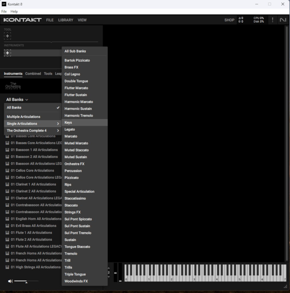Choose Bartok Pizzicato sub bank

click(85, 60)
